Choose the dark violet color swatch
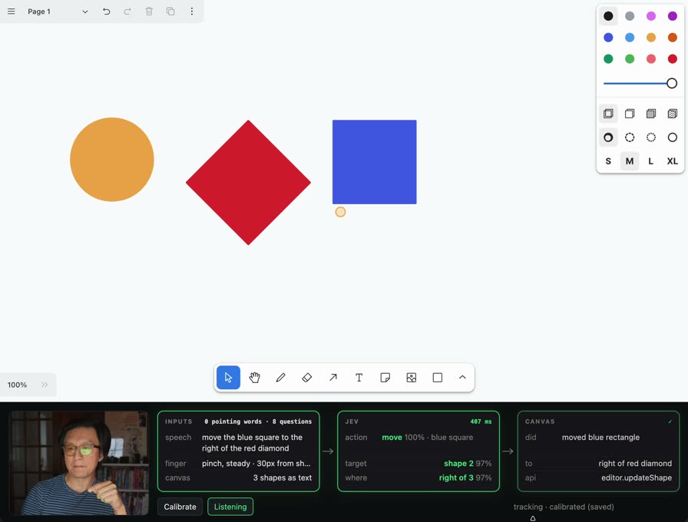 tap(672, 16)
